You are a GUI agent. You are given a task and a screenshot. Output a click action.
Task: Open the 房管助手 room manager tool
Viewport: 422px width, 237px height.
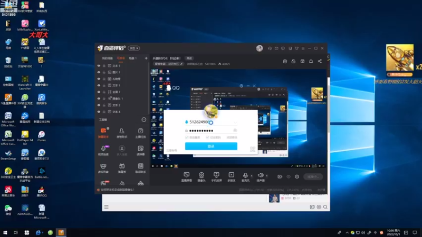(x=122, y=133)
